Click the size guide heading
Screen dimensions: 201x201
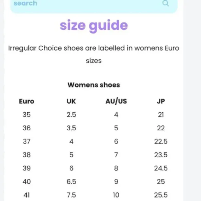pos(94,26)
